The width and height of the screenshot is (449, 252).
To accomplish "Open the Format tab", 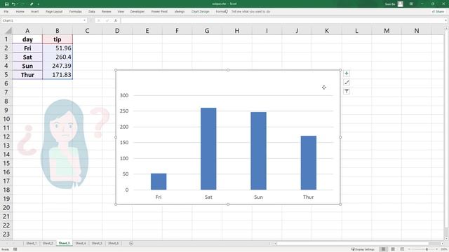I will pos(220,11).
